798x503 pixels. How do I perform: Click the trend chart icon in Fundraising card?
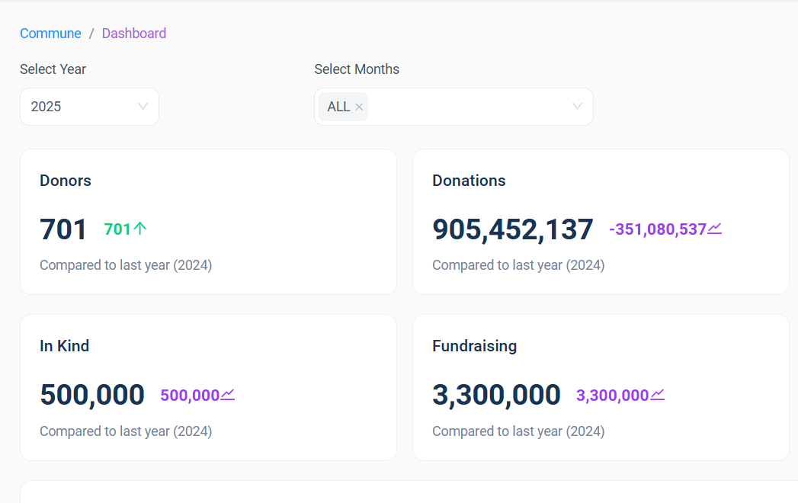click(x=657, y=395)
